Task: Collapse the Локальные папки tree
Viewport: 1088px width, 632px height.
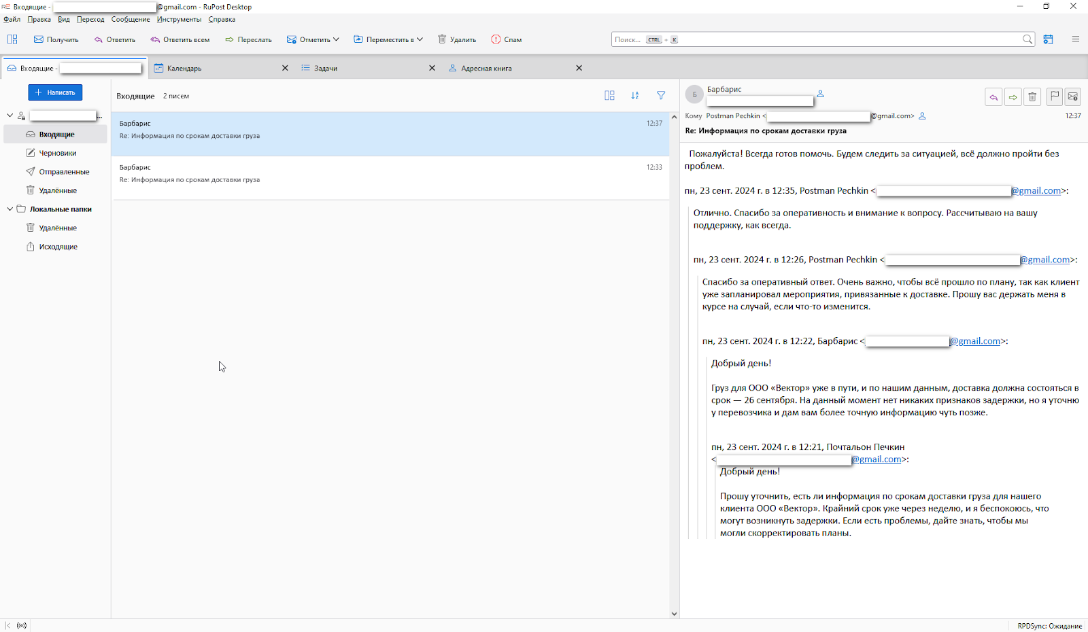Action: point(10,209)
